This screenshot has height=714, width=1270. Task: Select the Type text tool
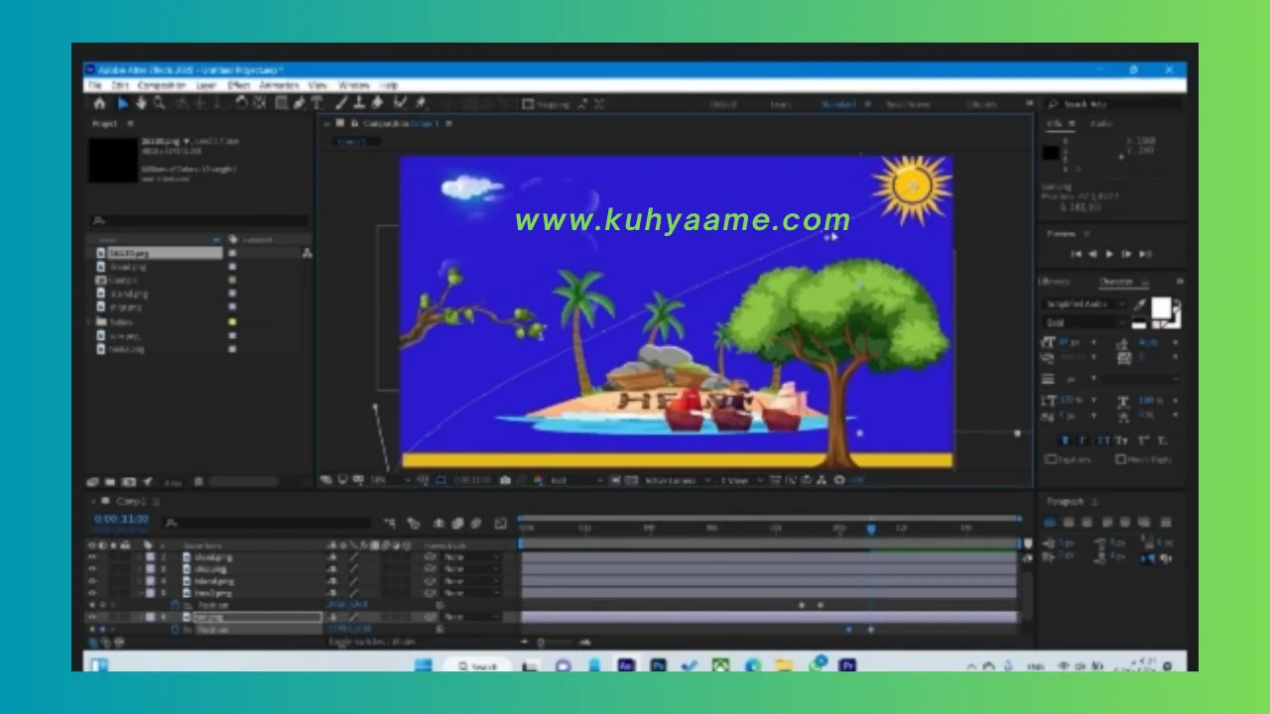(317, 103)
